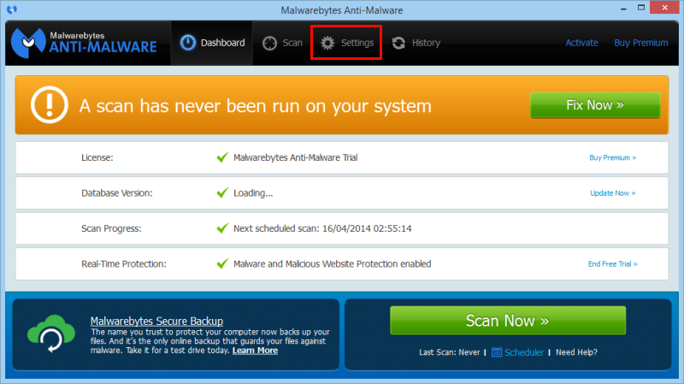This screenshot has width=684, height=384.
Task: Click the Scan Progress green checkmark
Action: 222,227
